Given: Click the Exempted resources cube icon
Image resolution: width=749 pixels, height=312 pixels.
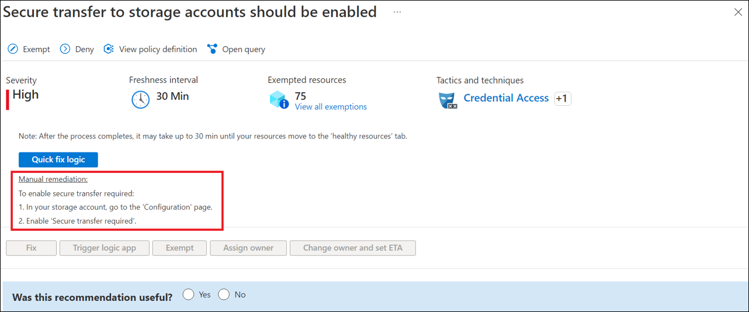Looking at the screenshot, I should click(279, 99).
